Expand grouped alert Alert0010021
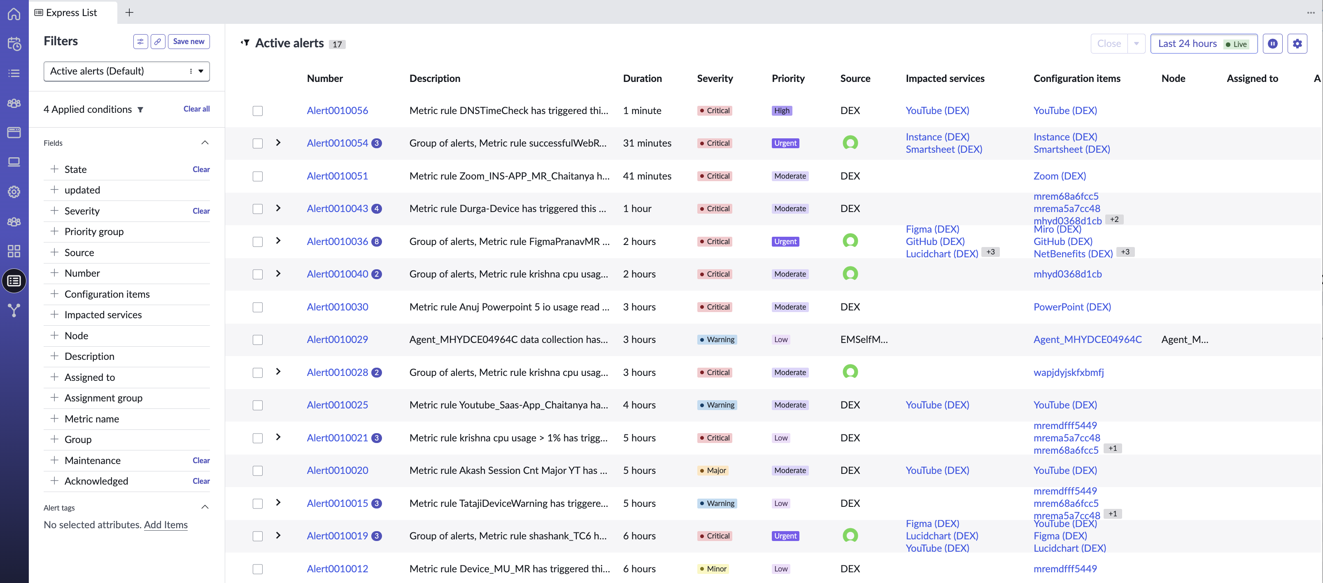 pos(278,437)
